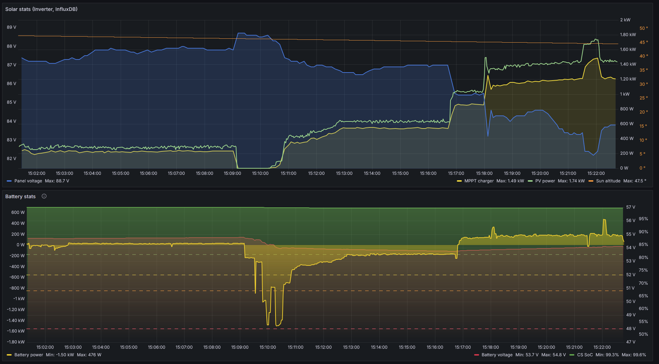Click the '-1.80 kW' Battery power axis label
659x364 pixels.
[x=16, y=342]
